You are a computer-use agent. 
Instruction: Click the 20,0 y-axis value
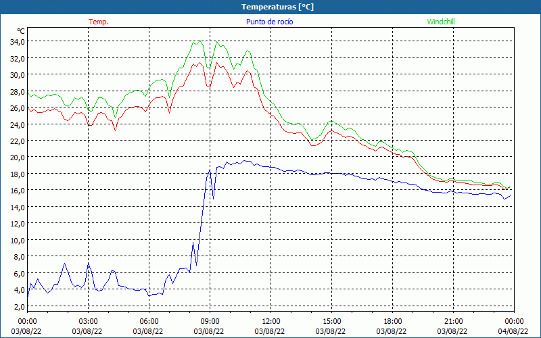(x=18, y=158)
